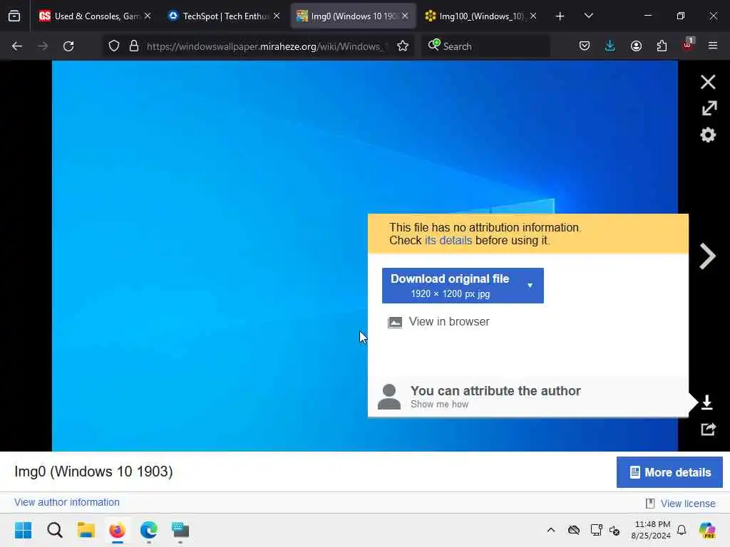Open Firefox application menu hamburger
The image size is (730, 547).
[x=713, y=46]
